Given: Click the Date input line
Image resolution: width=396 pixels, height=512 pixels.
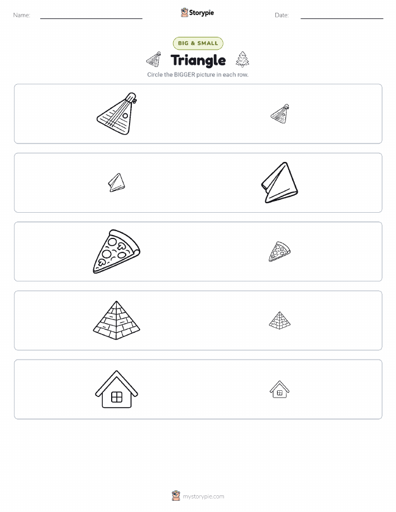Looking at the screenshot, I should coord(342,16).
